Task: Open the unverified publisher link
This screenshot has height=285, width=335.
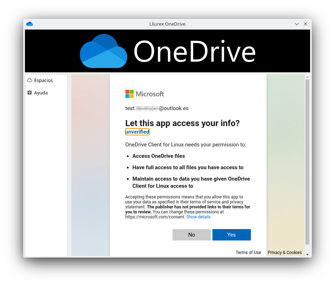Action: pos(137,132)
